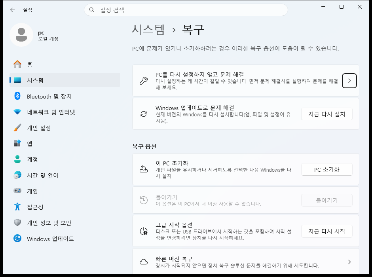
Task: Click the 이 PC 초기화 title text
Action: pos(172,163)
